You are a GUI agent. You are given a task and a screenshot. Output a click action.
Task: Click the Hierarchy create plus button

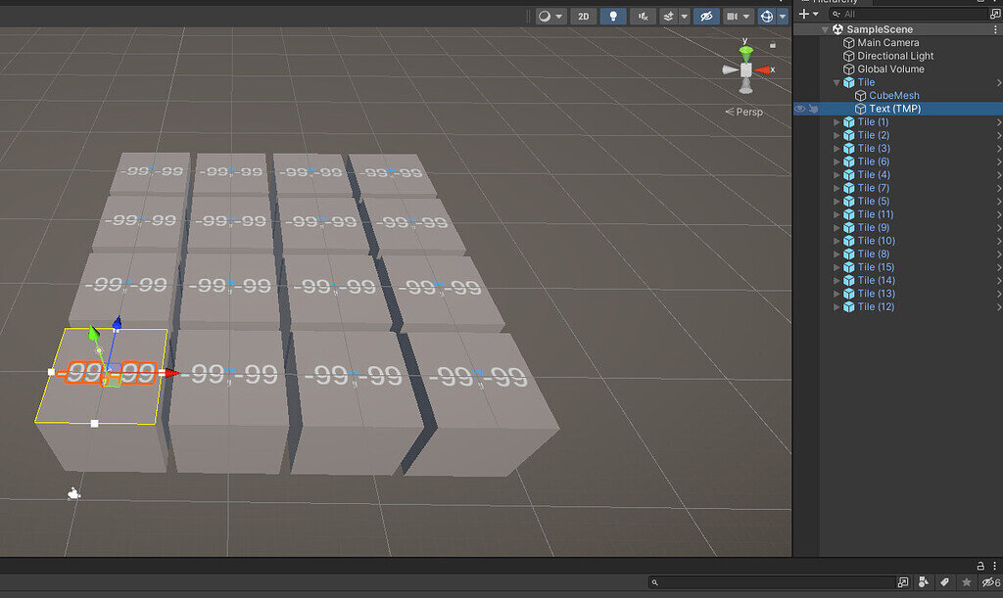[x=804, y=14]
